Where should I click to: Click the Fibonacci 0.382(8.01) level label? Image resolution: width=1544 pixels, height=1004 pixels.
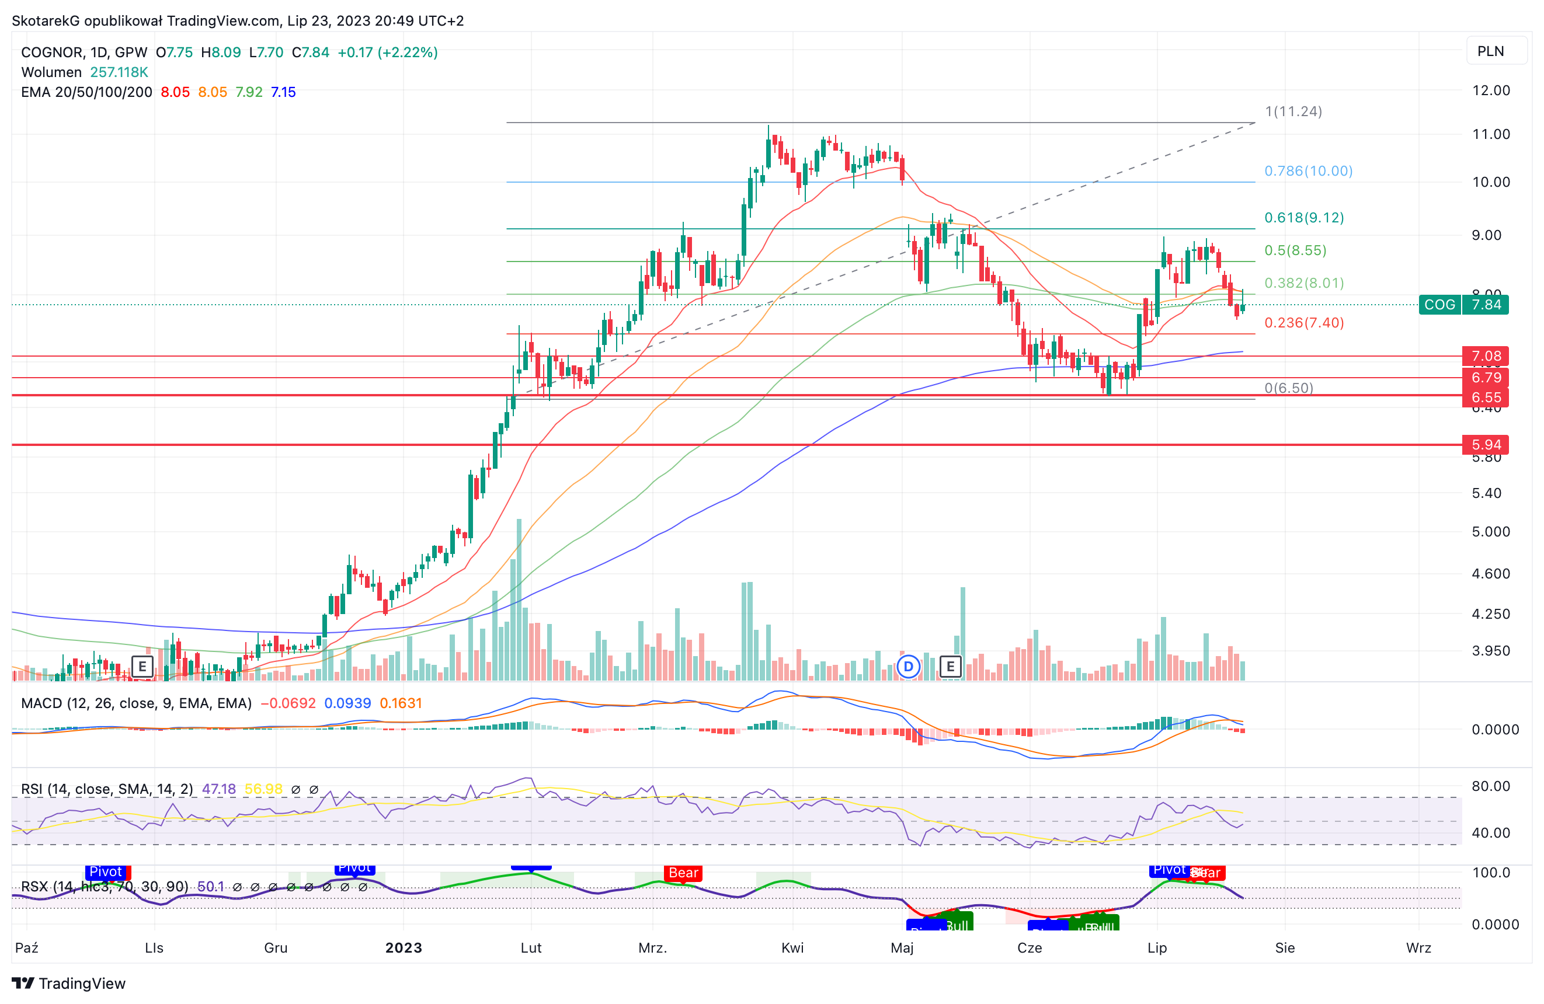click(x=1304, y=283)
